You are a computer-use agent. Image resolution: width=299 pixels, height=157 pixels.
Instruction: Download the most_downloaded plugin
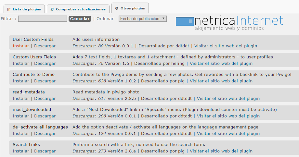45,116
